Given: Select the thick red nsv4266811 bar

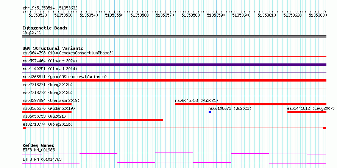Looking at the screenshot, I should 174,80.
